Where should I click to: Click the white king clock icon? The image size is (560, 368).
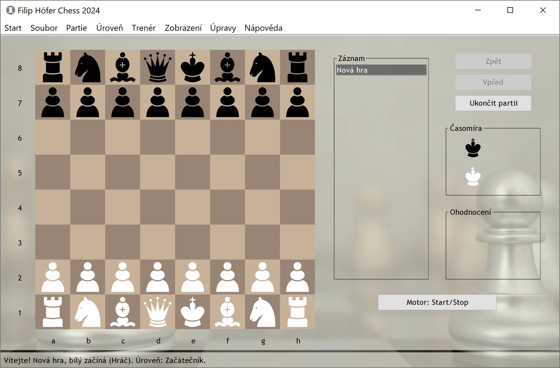tap(473, 176)
